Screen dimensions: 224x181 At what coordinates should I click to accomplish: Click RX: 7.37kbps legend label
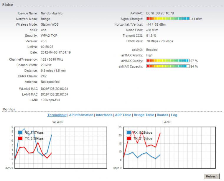34,132
